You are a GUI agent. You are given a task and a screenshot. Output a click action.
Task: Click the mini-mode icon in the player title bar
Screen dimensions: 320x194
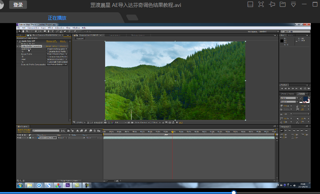coord(250,4)
